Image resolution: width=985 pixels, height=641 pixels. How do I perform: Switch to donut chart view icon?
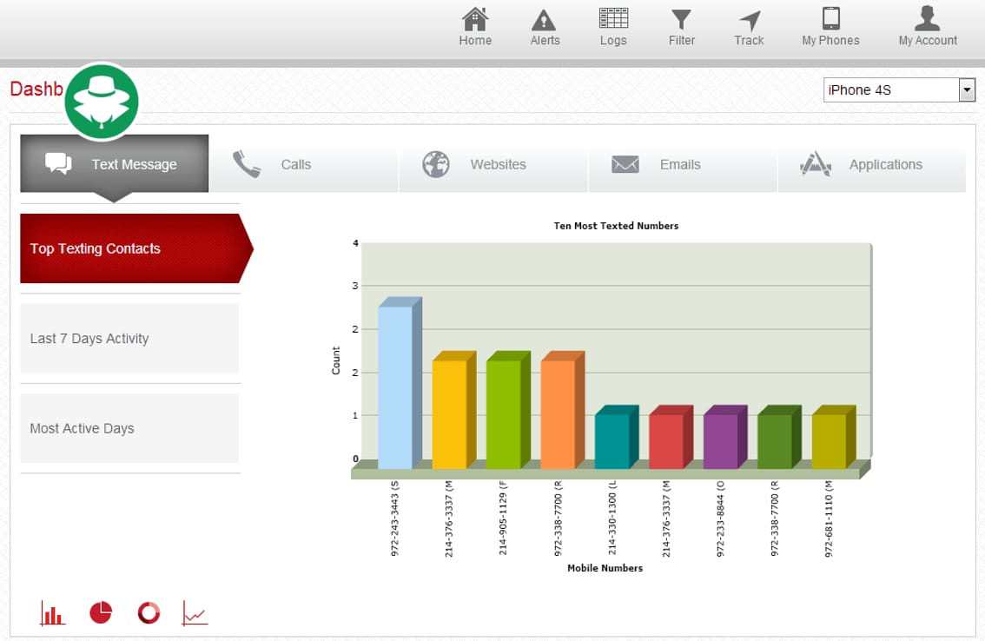pyautogui.click(x=149, y=613)
